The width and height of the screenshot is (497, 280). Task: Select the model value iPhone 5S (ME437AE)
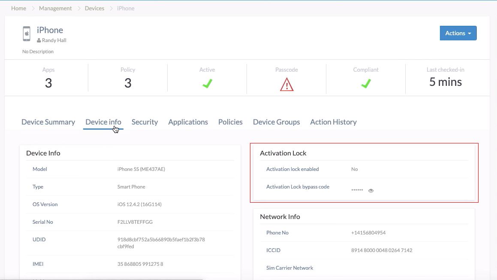[142, 169]
